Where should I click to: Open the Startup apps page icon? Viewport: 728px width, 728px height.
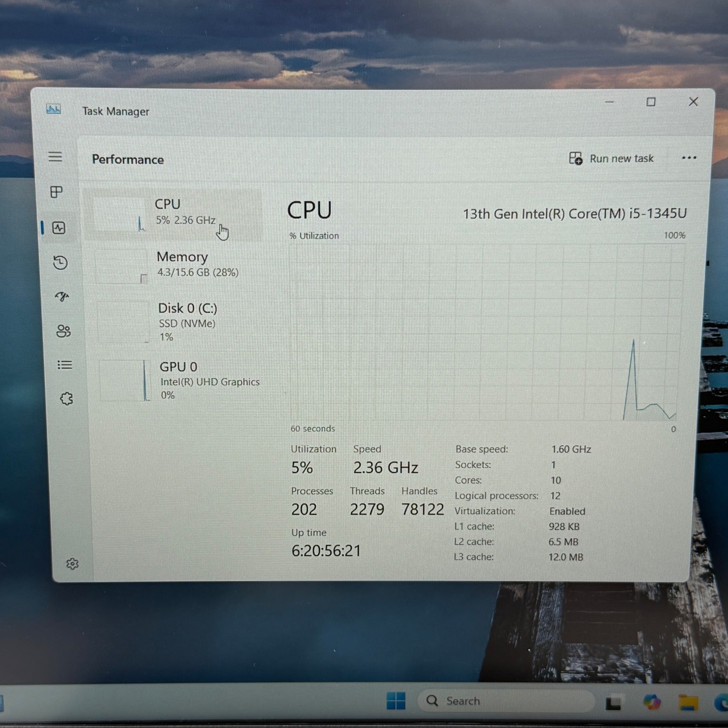click(x=62, y=297)
